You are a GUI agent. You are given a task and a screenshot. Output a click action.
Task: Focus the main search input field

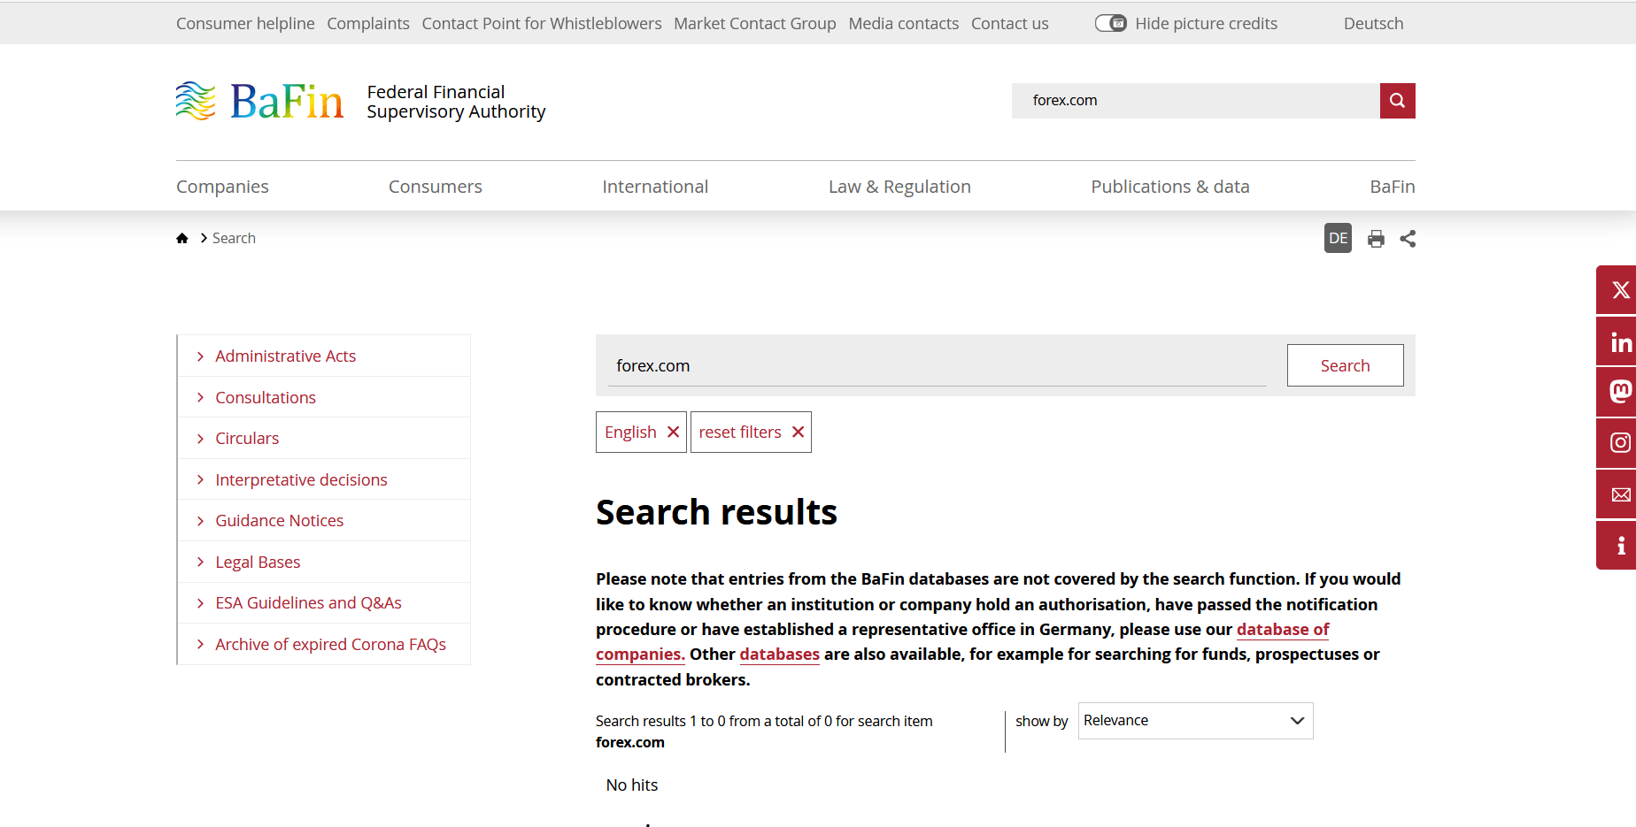(x=937, y=365)
